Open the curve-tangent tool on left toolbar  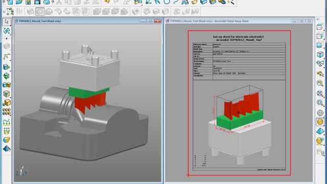pos(7,57)
